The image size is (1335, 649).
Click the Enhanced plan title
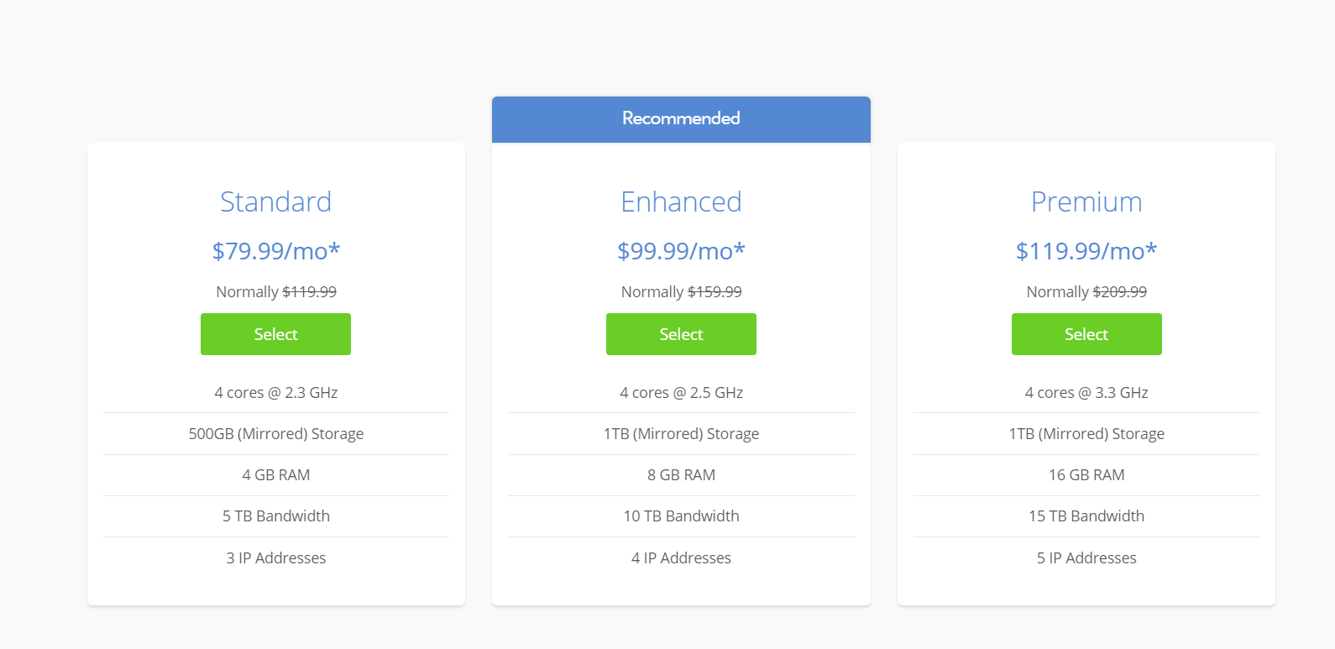(x=681, y=202)
